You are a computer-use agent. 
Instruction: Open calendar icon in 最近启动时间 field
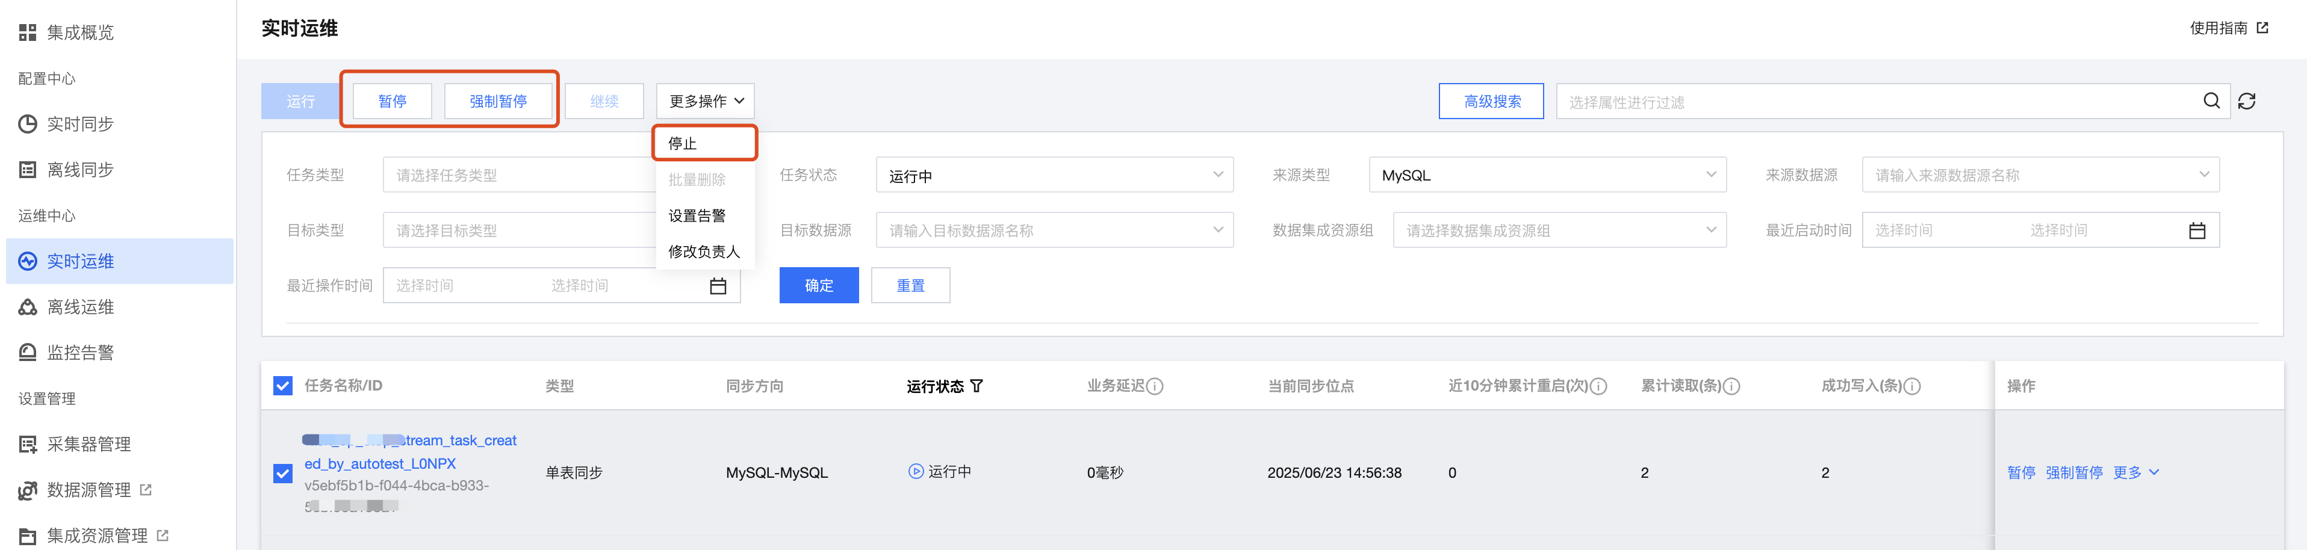point(2197,231)
